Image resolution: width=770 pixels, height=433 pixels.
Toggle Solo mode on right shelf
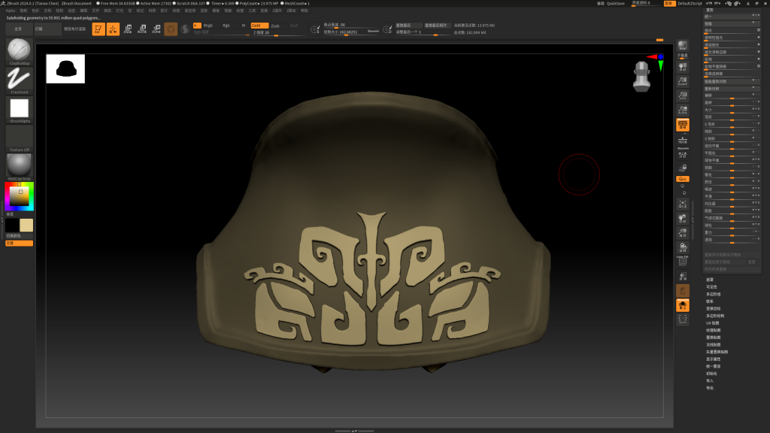(x=683, y=305)
